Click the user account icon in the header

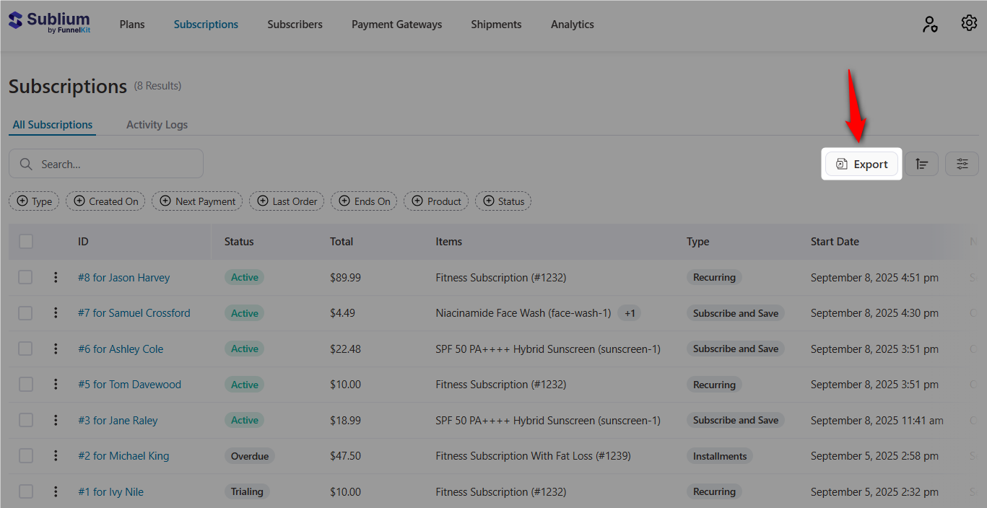pos(930,24)
